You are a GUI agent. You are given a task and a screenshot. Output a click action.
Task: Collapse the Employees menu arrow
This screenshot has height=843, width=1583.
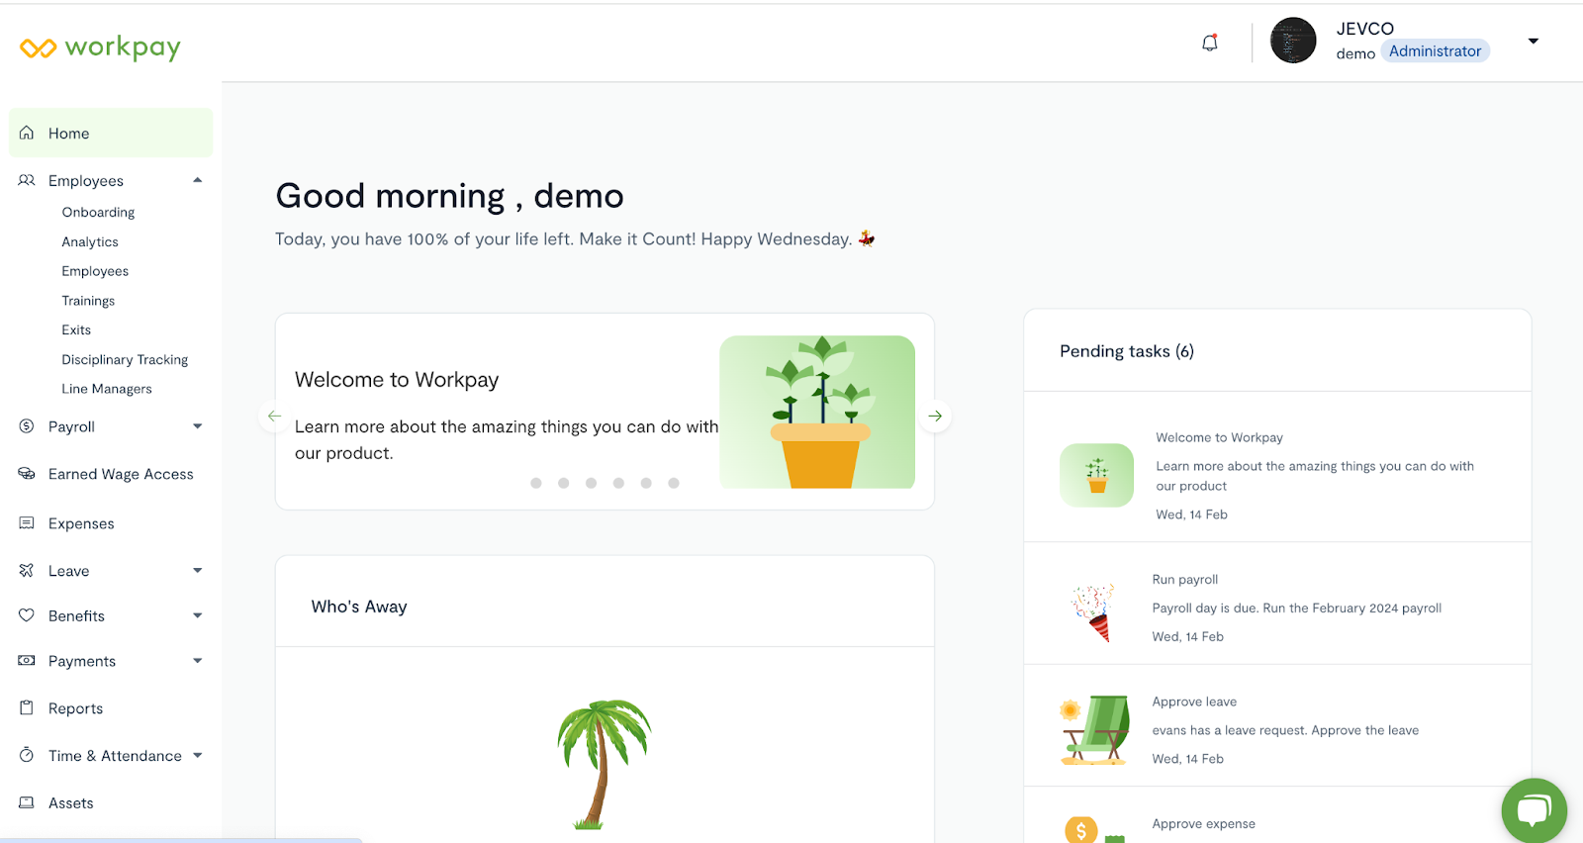[x=198, y=180]
